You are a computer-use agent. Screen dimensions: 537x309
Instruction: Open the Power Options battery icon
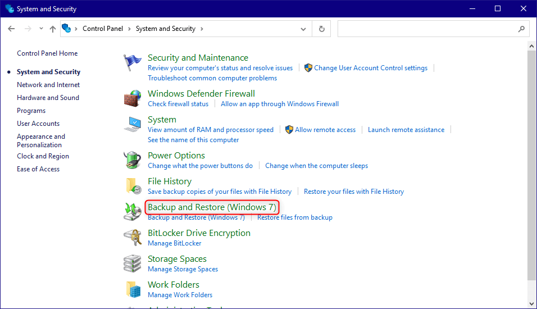[x=132, y=160]
